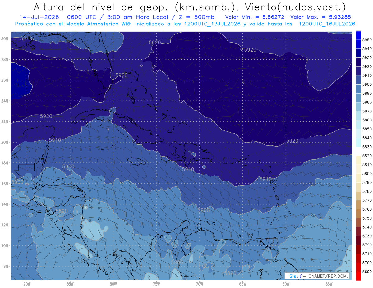Click the 'Valor Max. = 5.93285' readout

(321, 17)
